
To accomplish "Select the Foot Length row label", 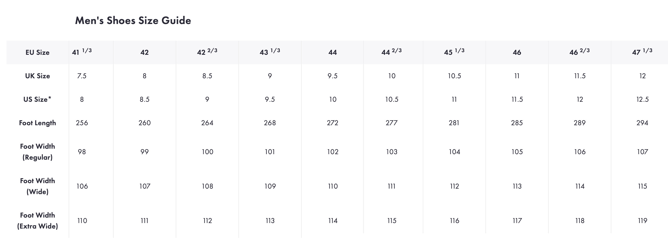I will (37, 123).
